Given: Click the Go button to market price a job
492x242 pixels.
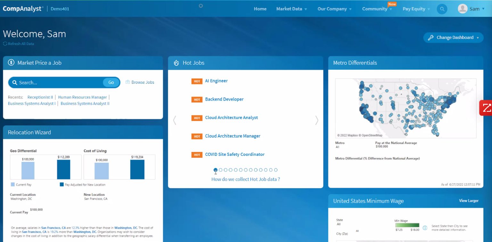Looking at the screenshot, I should point(111,82).
